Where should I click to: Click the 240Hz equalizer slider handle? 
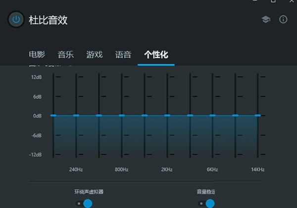76,115
